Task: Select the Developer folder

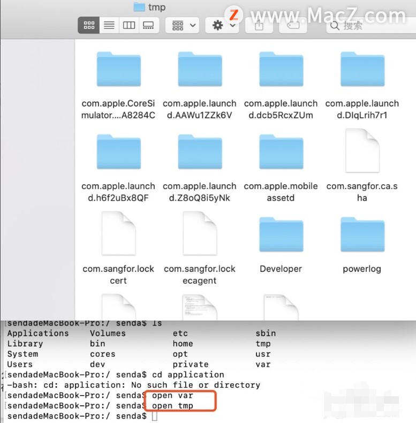Action: click(281, 235)
